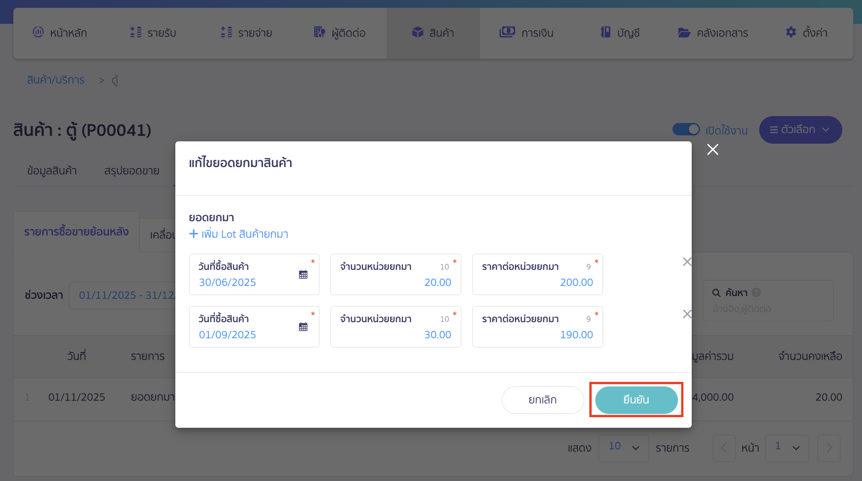Open the คลังเอกสาร document storage icon
This screenshot has width=862, height=481.
[x=684, y=32]
